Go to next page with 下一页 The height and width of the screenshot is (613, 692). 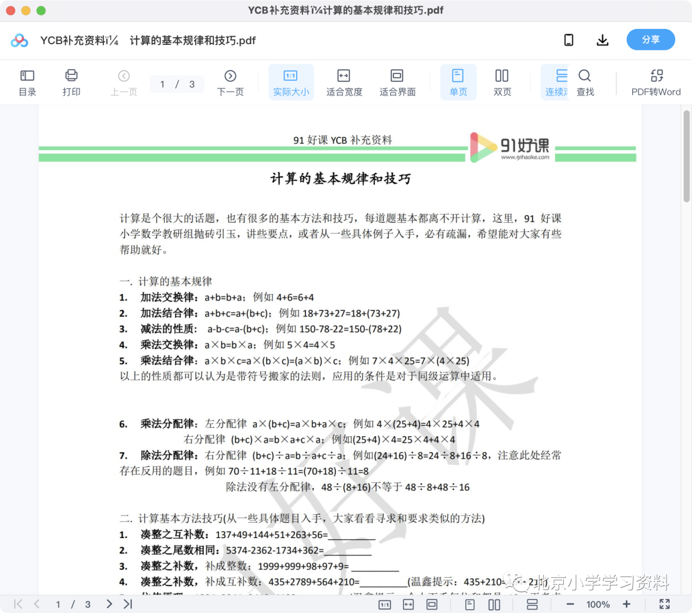230,83
